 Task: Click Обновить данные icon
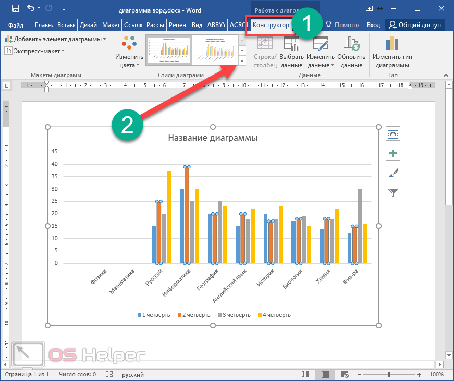click(351, 52)
